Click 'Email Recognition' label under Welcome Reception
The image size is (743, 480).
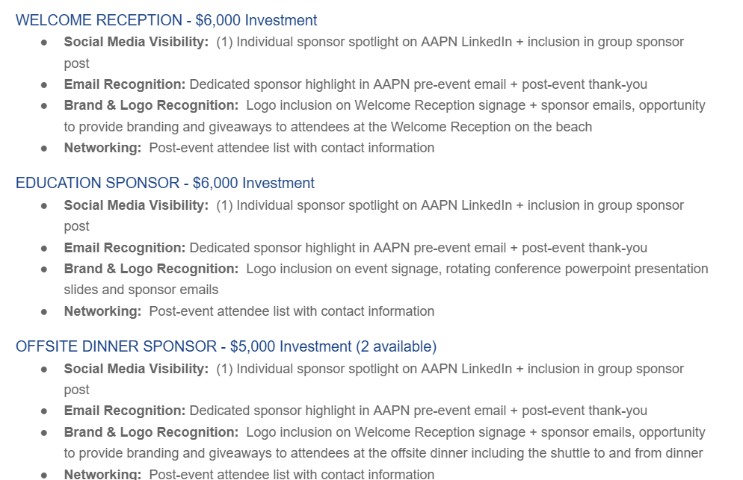125,84
